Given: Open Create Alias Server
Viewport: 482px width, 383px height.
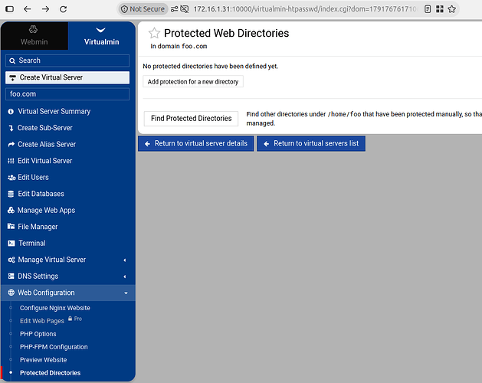Looking at the screenshot, I should [47, 144].
